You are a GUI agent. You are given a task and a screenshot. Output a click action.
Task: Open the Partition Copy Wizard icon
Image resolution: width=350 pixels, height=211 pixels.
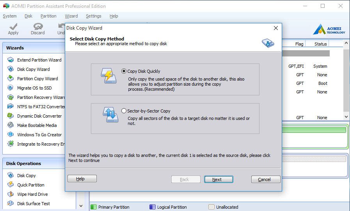coord(11,78)
